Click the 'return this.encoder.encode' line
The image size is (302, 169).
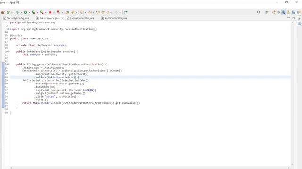coord(81,103)
